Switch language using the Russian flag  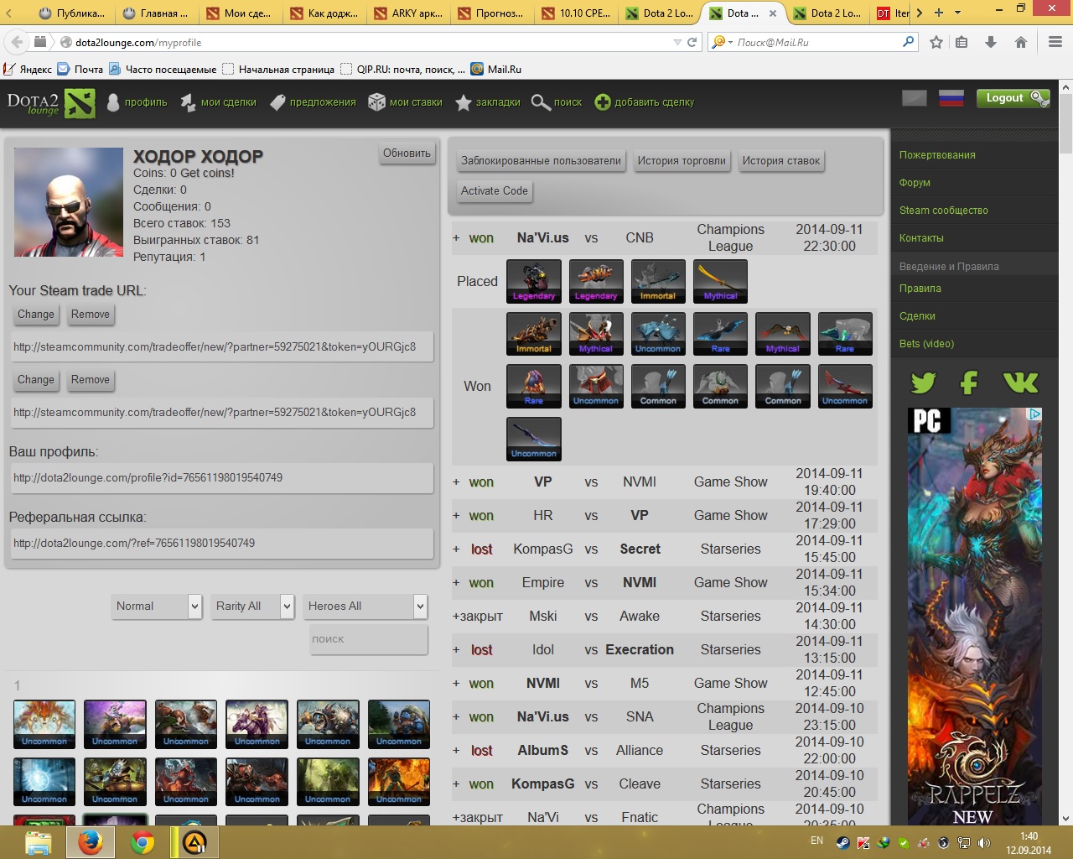pyautogui.click(x=951, y=98)
